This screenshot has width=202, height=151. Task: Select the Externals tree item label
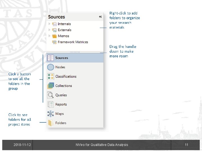point(65,30)
